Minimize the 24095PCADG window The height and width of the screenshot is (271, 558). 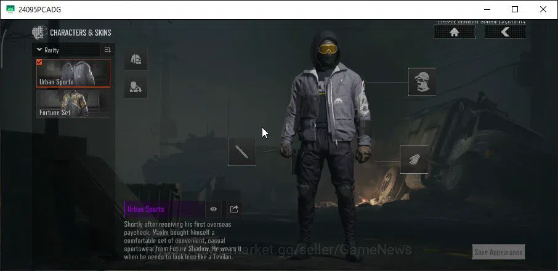[487, 10]
